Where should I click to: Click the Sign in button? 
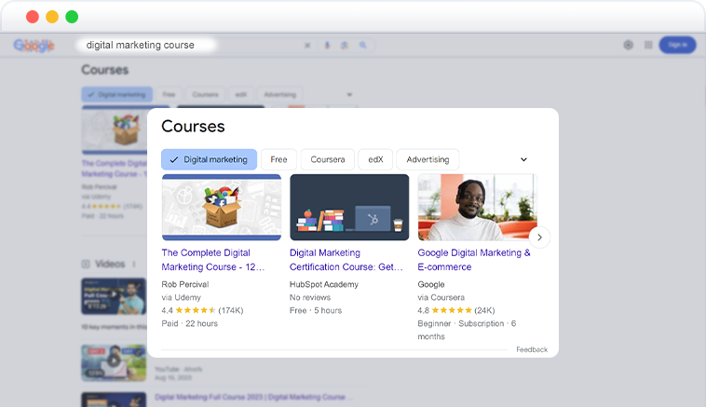point(678,45)
